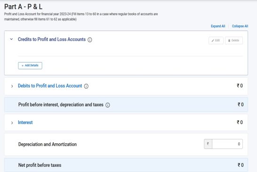Select the Net profit before taxes label
The height and width of the screenshot is (172, 257).
pos(40,165)
